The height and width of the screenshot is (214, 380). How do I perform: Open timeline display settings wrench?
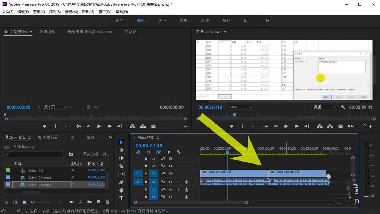tap(179, 152)
